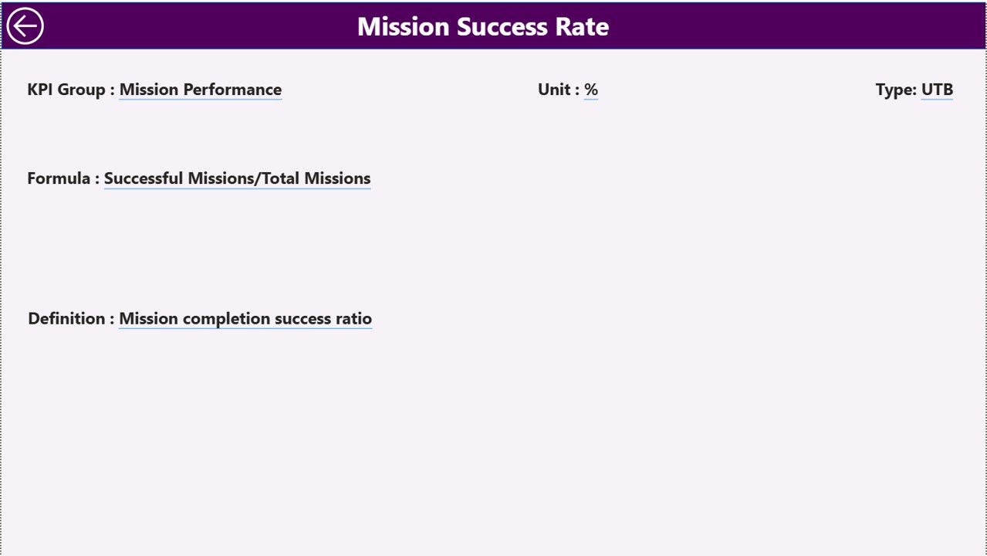The height and width of the screenshot is (556, 987).
Task: Click the 'Mission Performance' KPI Group link
Action: click(x=200, y=90)
